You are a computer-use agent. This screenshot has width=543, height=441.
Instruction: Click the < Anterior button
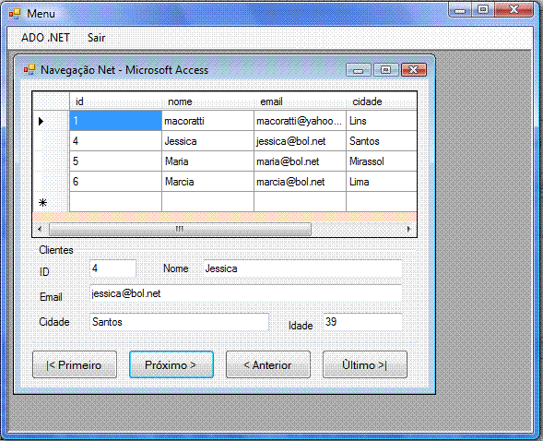click(268, 364)
